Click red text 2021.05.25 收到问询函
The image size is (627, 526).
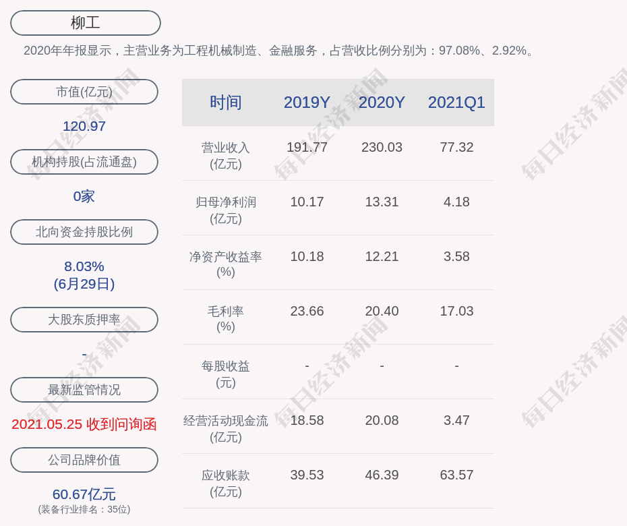tap(84, 424)
